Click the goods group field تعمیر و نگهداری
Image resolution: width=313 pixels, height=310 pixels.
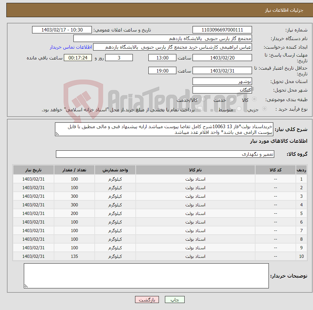pyautogui.click(x=165, y=154)
